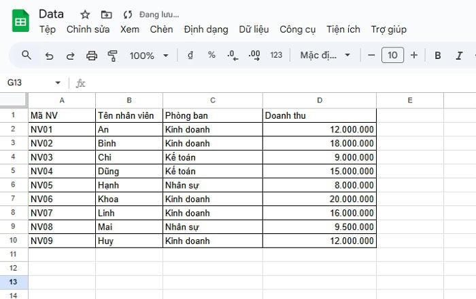
Task: Select the Paint format roller tool
Action: [113, 56]
